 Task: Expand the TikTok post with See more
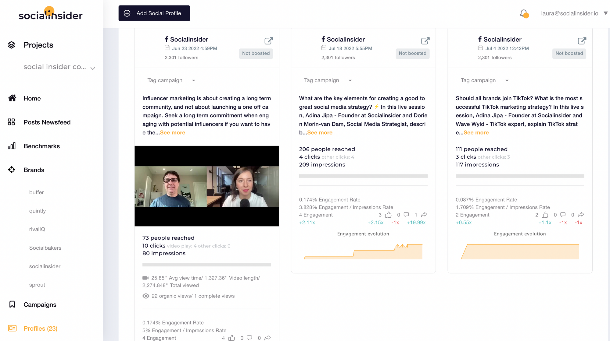point(476,133)
